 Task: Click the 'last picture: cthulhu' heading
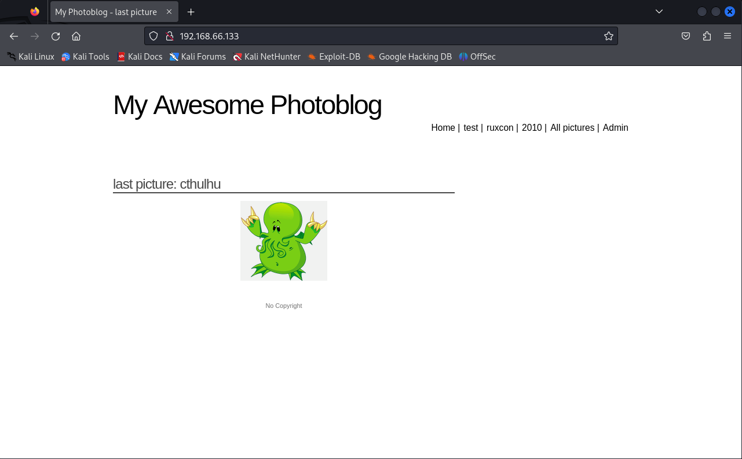[167, 184]
